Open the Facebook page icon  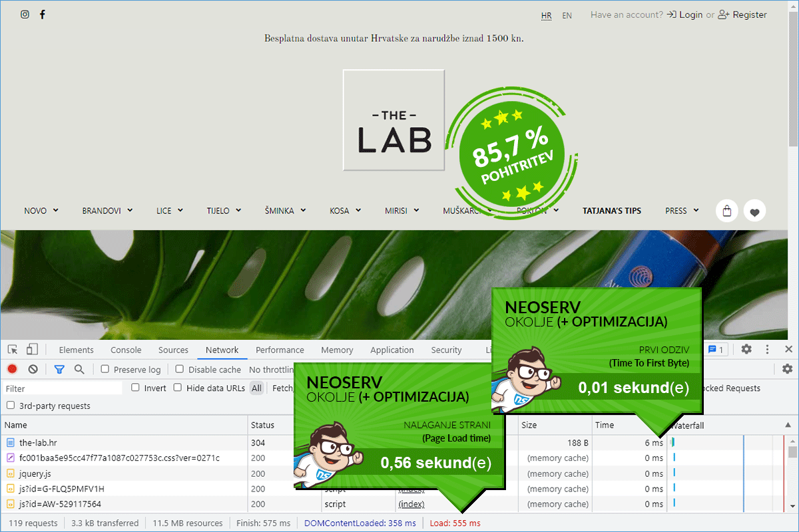click(x=43, y=15)
